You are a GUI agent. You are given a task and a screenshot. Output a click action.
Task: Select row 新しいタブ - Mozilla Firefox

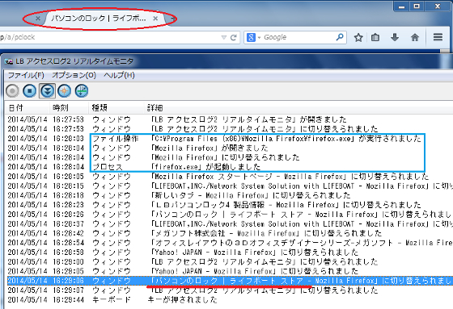point(230,195)
